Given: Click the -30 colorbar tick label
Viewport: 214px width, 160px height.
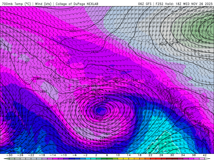Looking at the screenshot, I should point(9,155).
